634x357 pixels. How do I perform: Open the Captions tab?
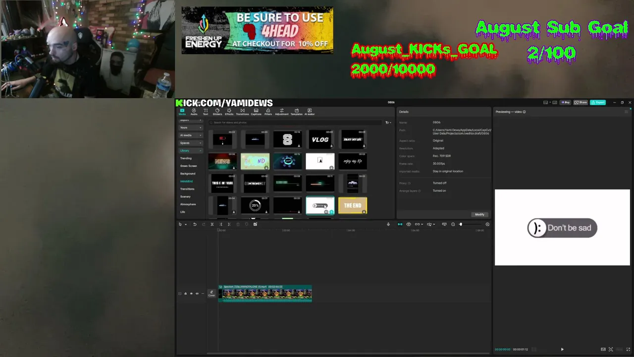click(x=256, y=112)
